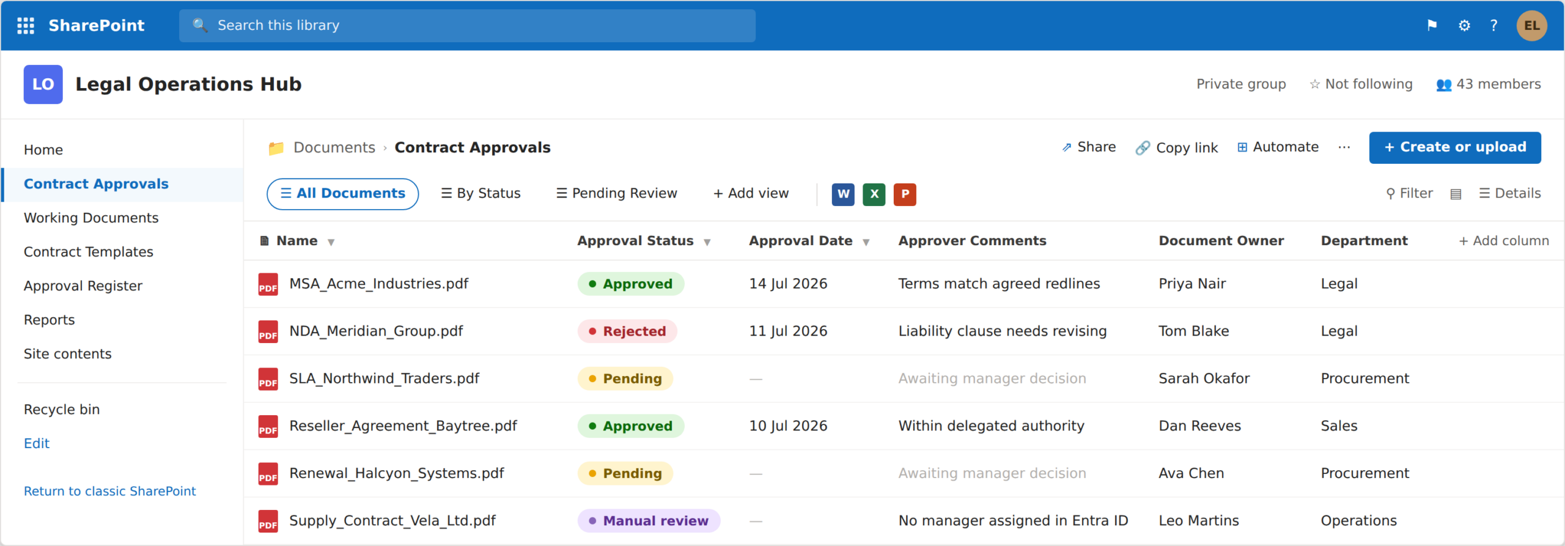Open the app launcher waffle icon
1565x546 pixels.
[x=26, y=26]
